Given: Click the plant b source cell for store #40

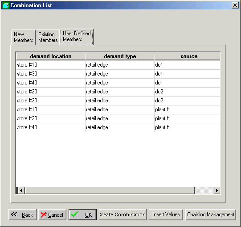Looking at the screenshot, I should click(x=188, y=127).
